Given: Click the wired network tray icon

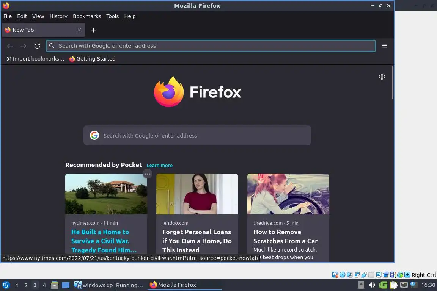Looking at the screenshot, I should point(404,285).
